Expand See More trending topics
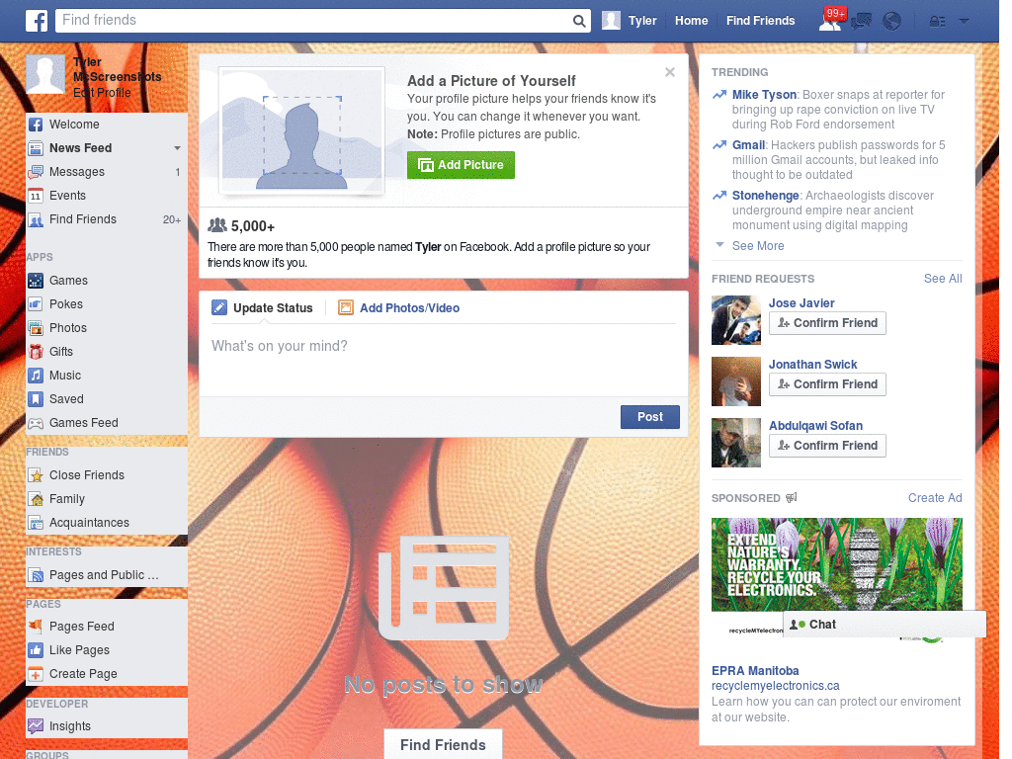1012x759 pixels. pyautogui.click(x=758, y=246)
